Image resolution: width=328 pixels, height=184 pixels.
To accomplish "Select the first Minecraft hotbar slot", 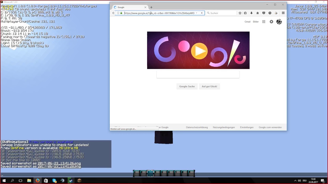I will [137, 174].
